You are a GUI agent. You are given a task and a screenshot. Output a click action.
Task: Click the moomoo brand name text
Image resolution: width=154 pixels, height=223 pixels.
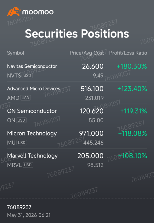[38, 12]
